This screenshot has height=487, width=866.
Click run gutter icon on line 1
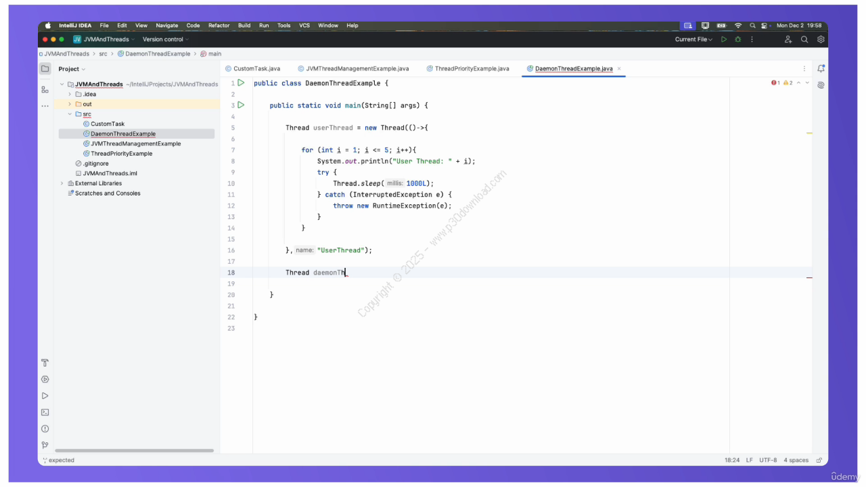(241, 83)
